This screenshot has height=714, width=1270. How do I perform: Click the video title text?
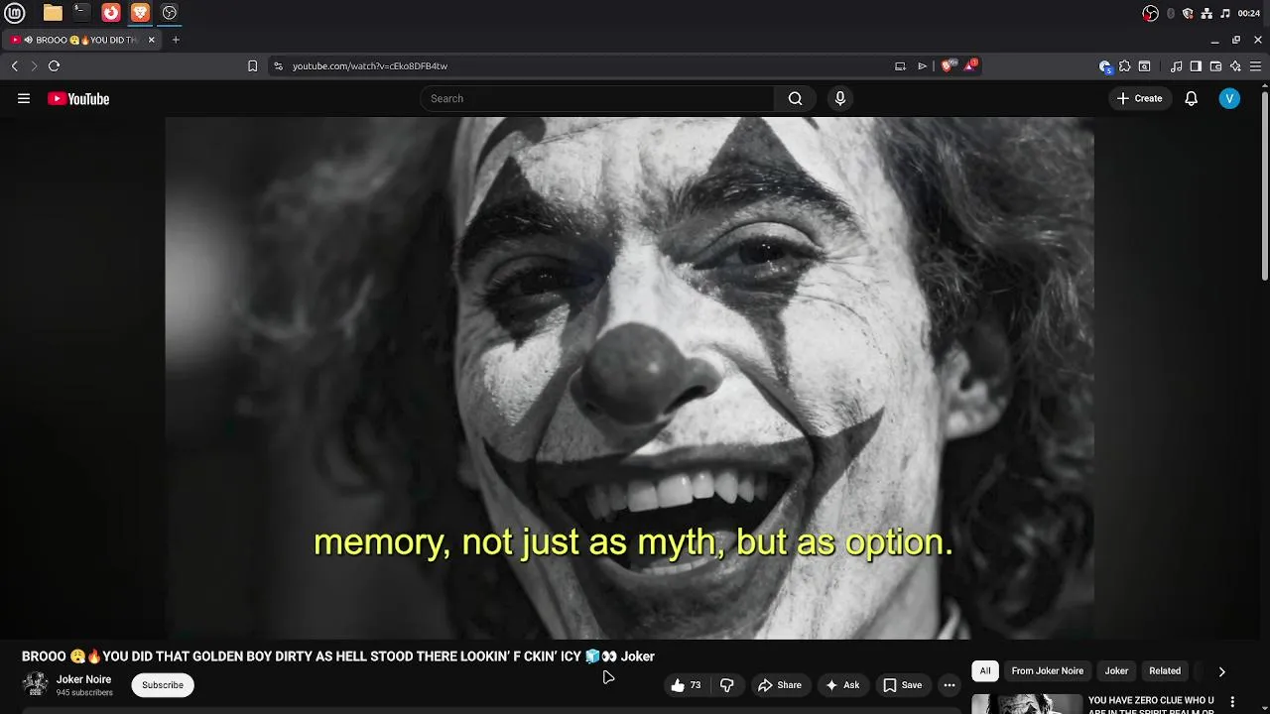coord(338,656)
